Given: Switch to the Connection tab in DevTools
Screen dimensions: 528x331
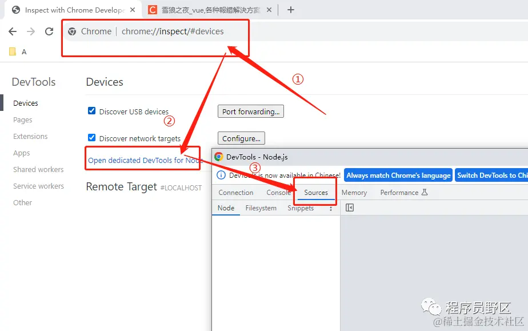Looking at the screenshot, I should pyautogui.click(x=235, y=193).
